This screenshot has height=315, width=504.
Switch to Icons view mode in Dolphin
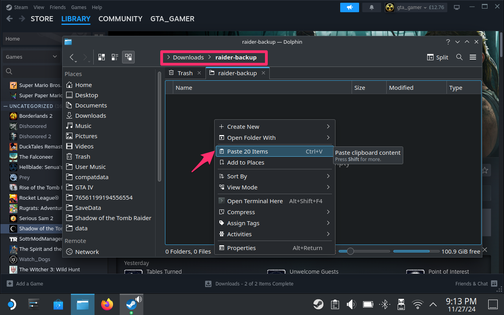coord(102,57)
